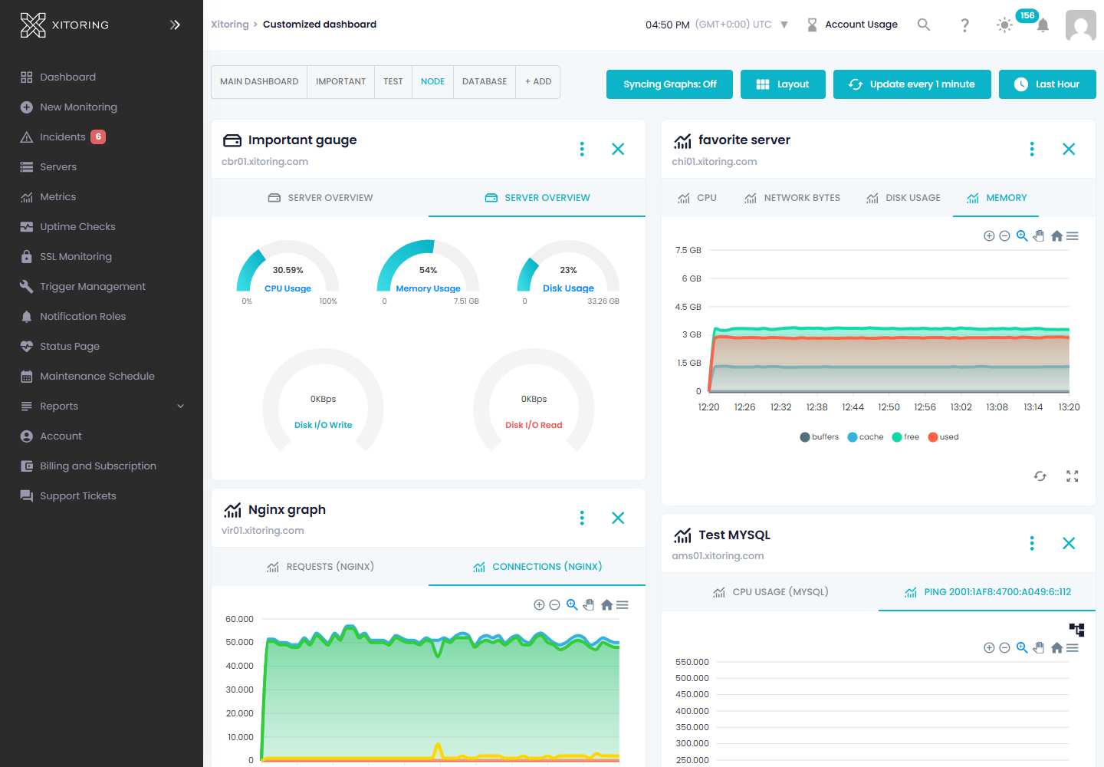Open the Memory chart's hamburger download menu
1104x767 pixels.
click(1073, 235)
